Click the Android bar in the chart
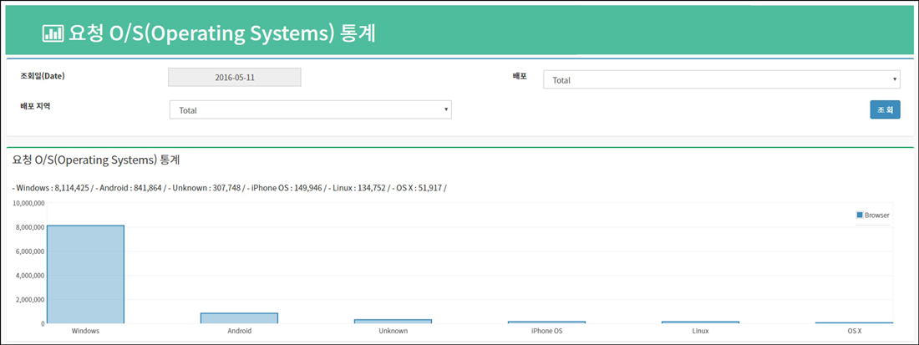The height and width of the screenshot is (345, 919). [239, 318]
